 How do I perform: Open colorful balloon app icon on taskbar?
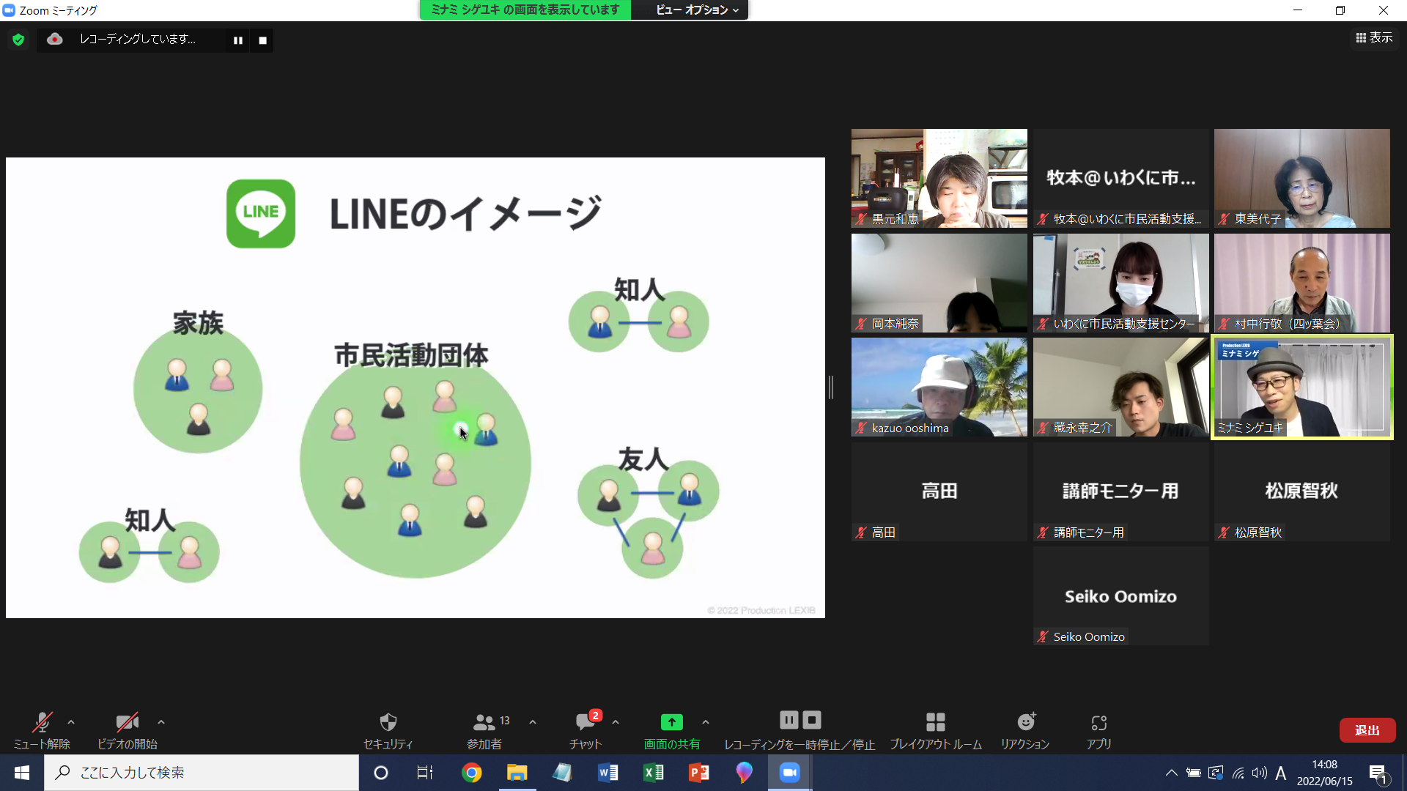pyautogui.click(x=744, y=773)
